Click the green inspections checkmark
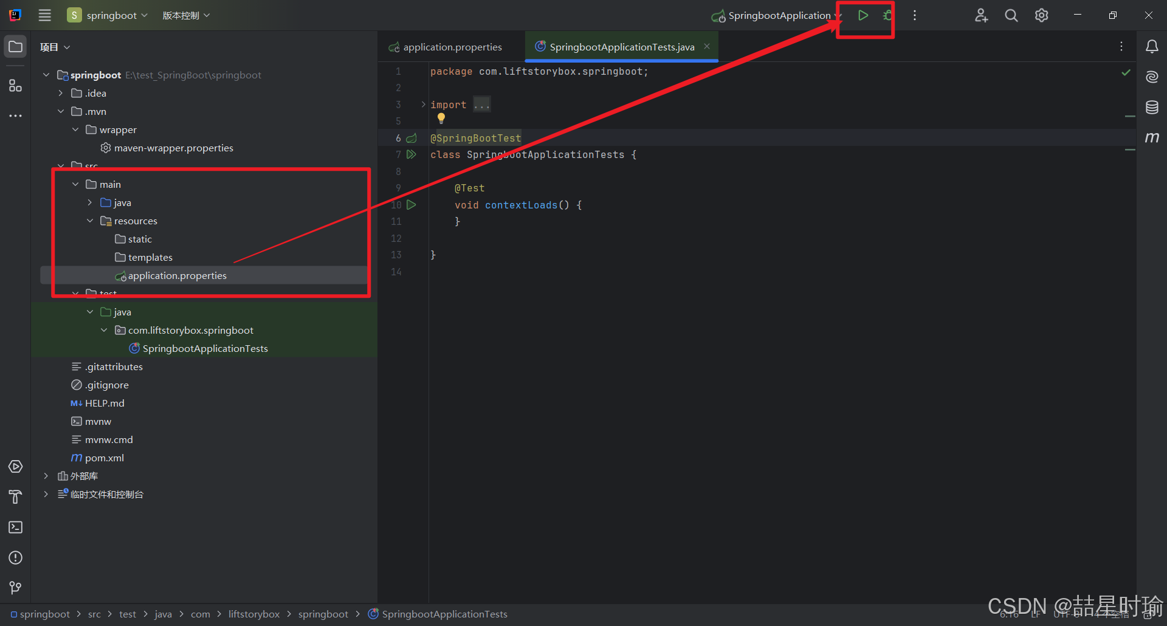 click(1126, 72)
